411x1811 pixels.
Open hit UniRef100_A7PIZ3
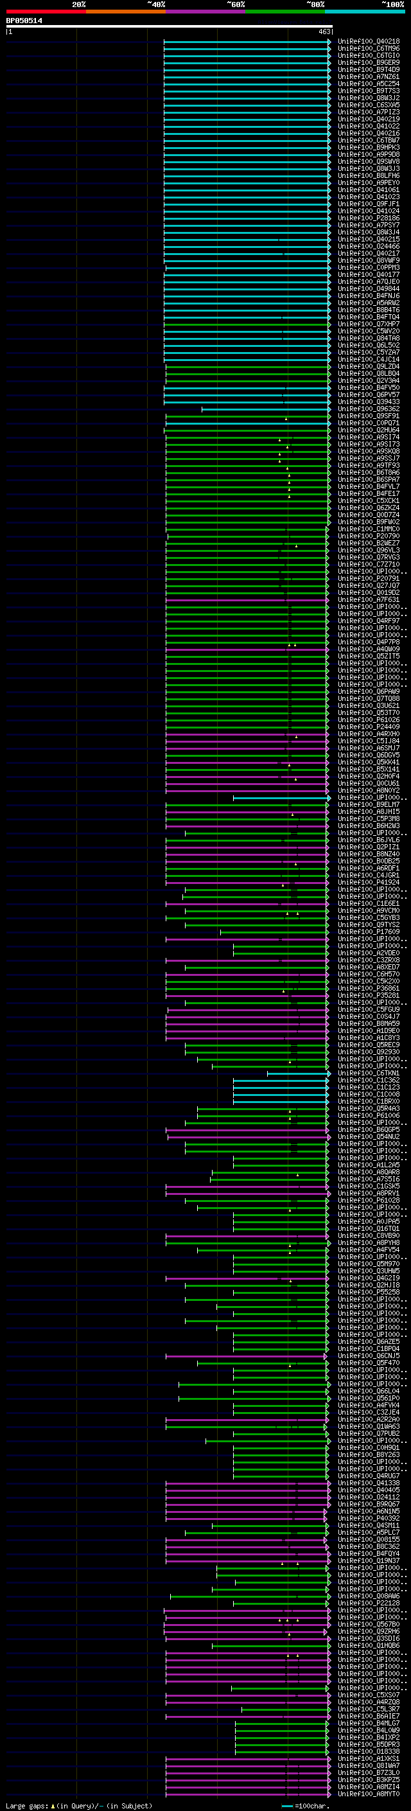coord(369,112)
